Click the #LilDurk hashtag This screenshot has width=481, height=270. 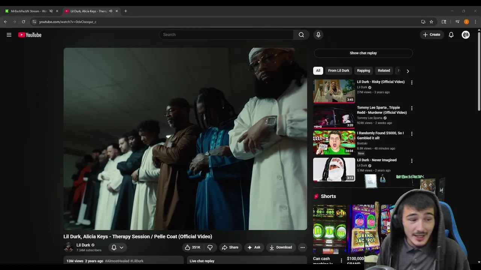pyautogui.click(x=137, y=261)
